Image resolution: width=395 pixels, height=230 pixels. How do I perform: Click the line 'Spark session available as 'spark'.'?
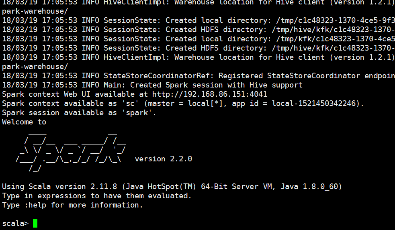[79, 113]
